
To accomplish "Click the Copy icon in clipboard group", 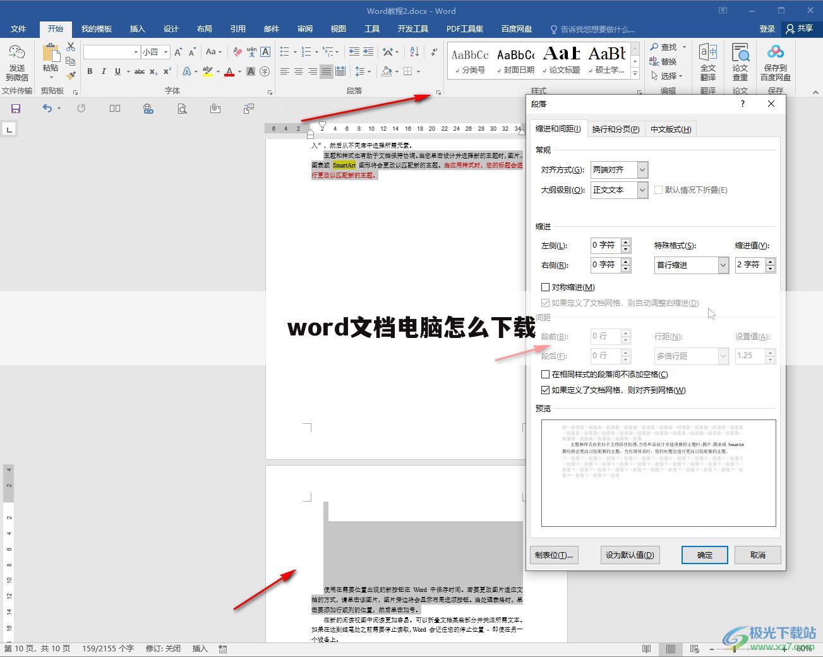I will [71, 61].
